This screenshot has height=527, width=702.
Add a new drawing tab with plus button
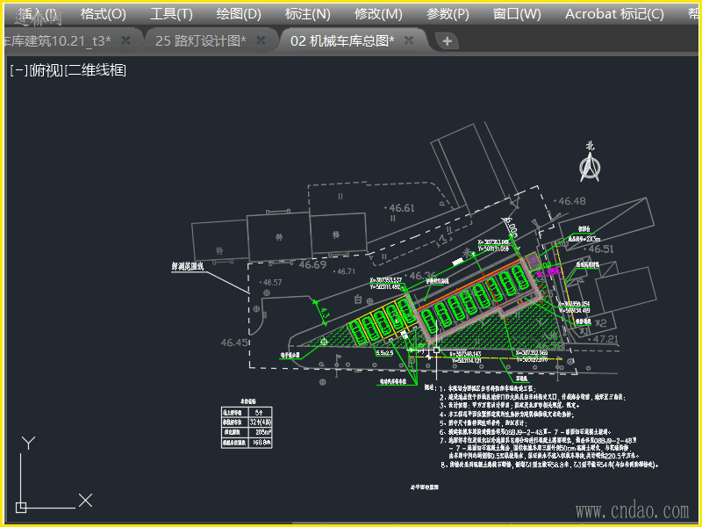coord(447,41)
